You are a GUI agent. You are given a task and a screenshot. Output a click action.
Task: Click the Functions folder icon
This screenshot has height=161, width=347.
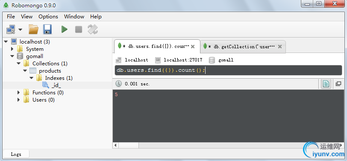[x=26, y=92]
